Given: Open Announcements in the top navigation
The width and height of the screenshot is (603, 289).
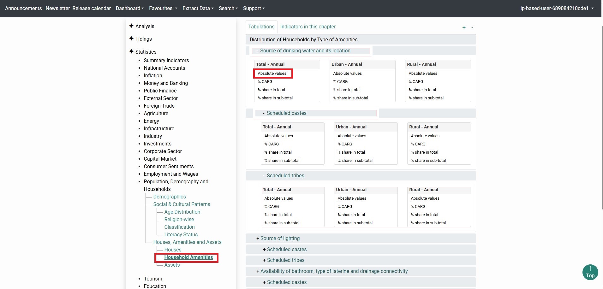Looking at the screenshot, I should click(23, 8).
